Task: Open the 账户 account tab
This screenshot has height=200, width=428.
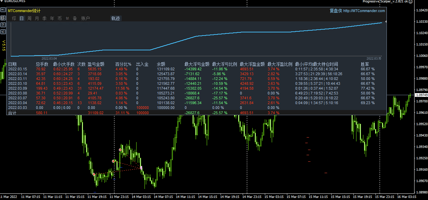Action: (x=85, y=18)
